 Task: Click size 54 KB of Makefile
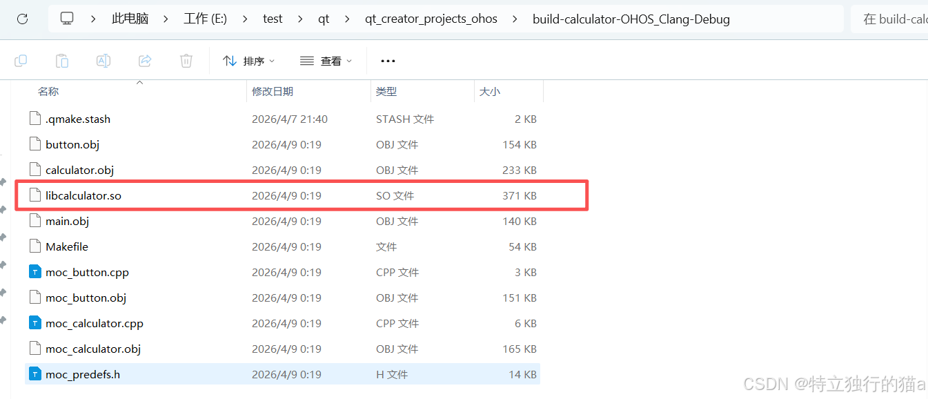pyautogui.click(x=522, y=246)
